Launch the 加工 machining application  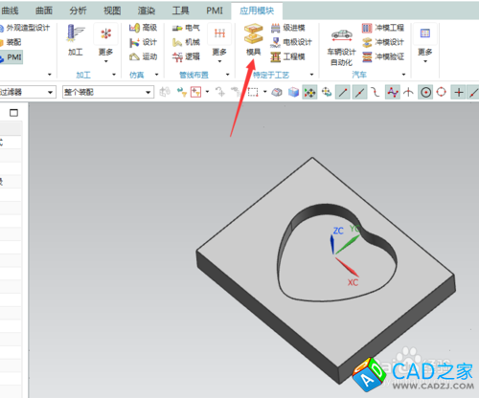pyautogui.click(x=76, y=39)
